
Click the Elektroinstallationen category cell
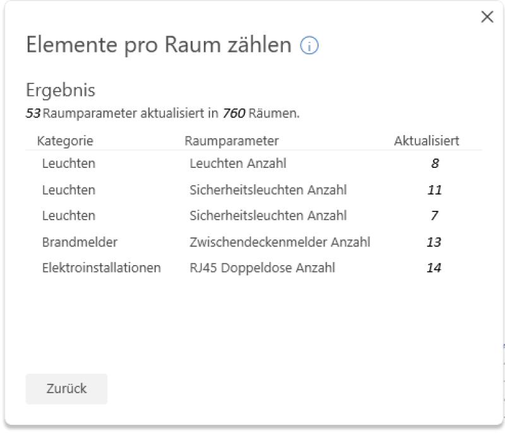pyautogui.click(x=101, y=268)
